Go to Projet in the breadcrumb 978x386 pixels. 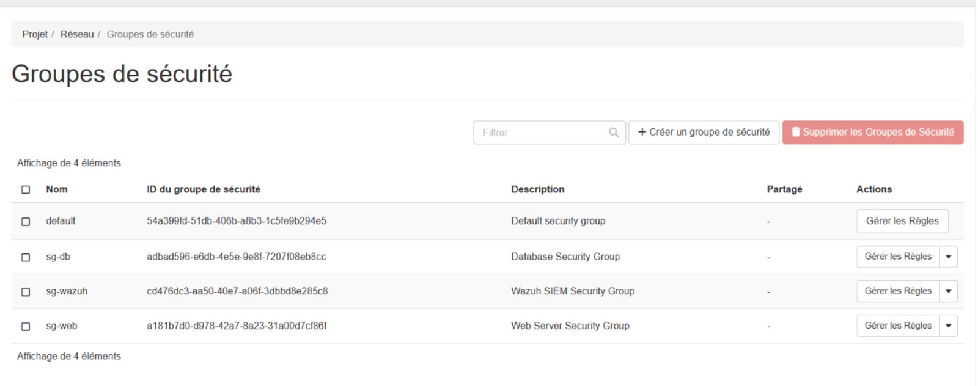[35, 34]
